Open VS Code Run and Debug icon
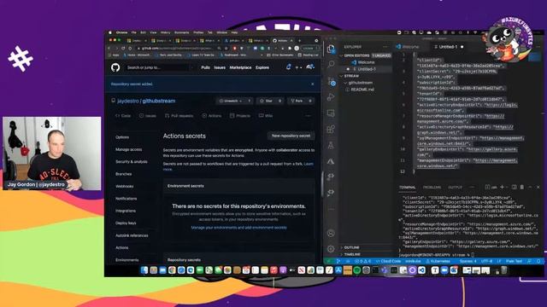547x307 pixels. [x=331, y=97]
